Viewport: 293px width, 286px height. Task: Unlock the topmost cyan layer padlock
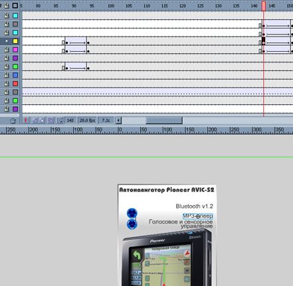(7, 16)
